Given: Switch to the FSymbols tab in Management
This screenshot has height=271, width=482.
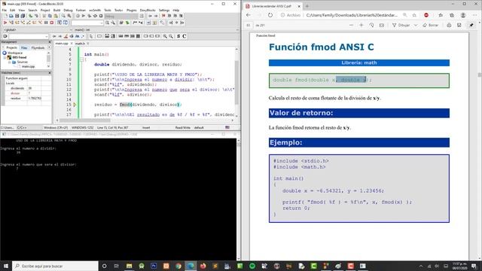Looking at the screenshot, I should pyautogui.click(x=38, y=47).
